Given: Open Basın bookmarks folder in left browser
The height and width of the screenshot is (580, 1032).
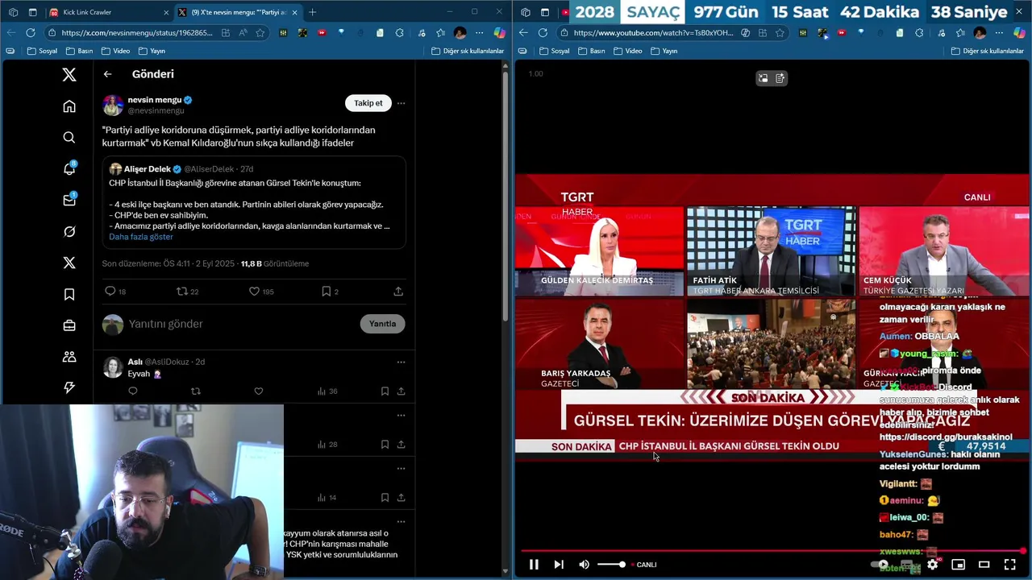Looking at the screenshot, I should pyautogui.click(x=79, y=51).
